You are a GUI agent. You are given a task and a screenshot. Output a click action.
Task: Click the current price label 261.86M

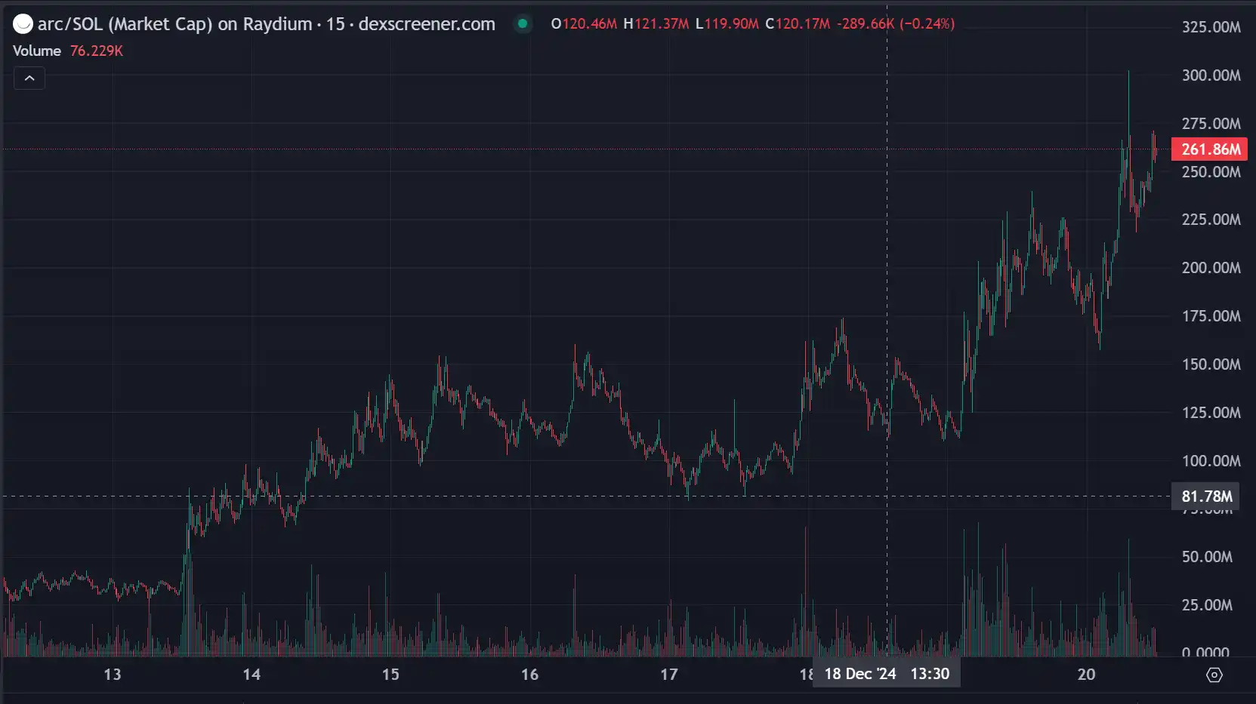tap(1209, 149)
